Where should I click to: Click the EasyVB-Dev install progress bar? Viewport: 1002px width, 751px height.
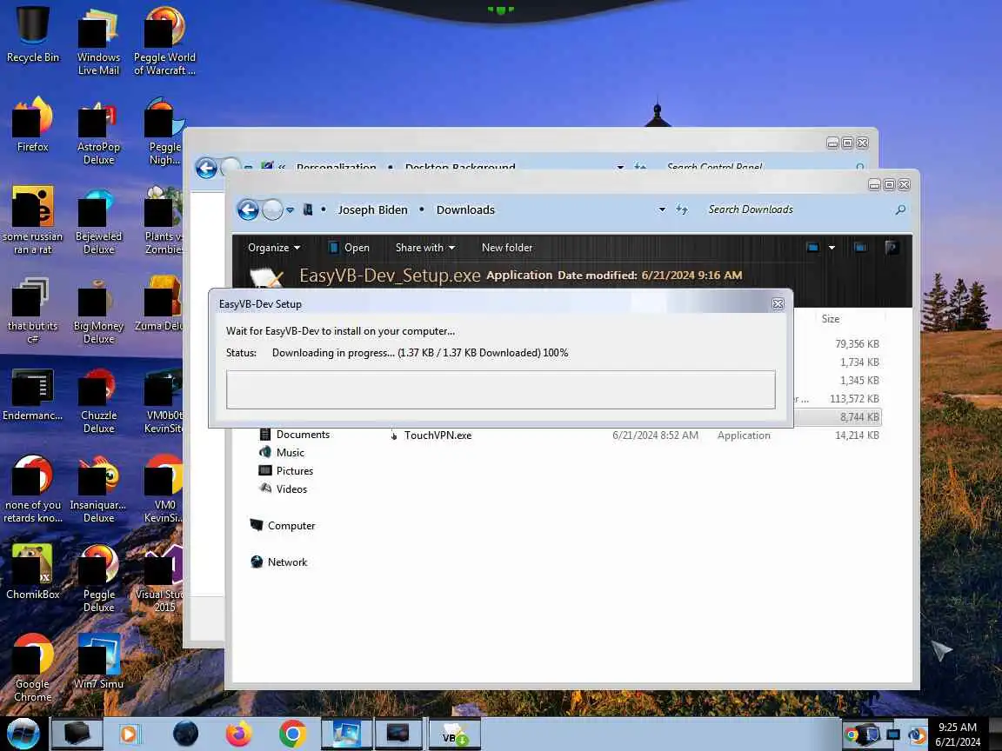pos(500,389)
